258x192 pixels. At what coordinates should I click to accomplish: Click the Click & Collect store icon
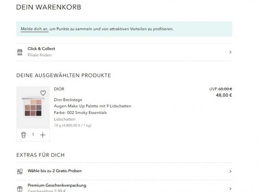[x=20, y=52]
